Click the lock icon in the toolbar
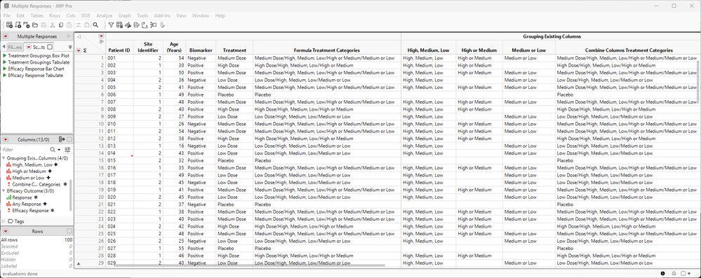Image resolution: width=701 pixels, height=278 pixels. point(87,25)
